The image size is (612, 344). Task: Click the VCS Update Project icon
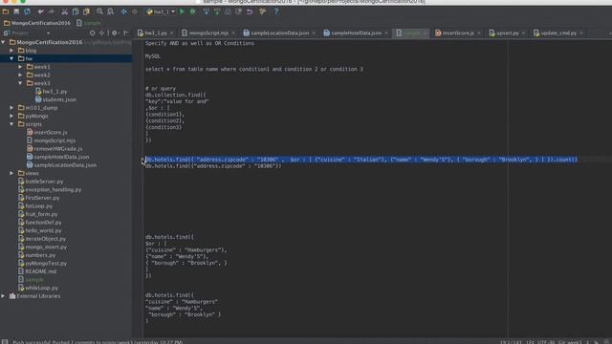tap(207, 11)
